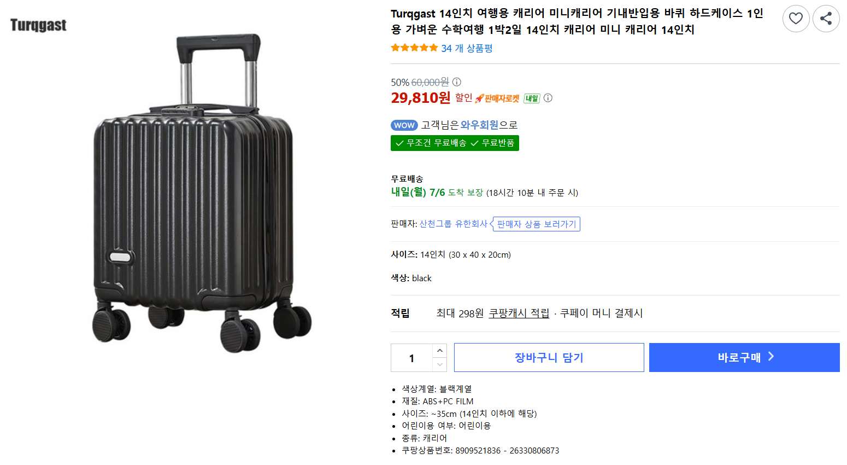Click the heart wishlist icon

[796, 19]
